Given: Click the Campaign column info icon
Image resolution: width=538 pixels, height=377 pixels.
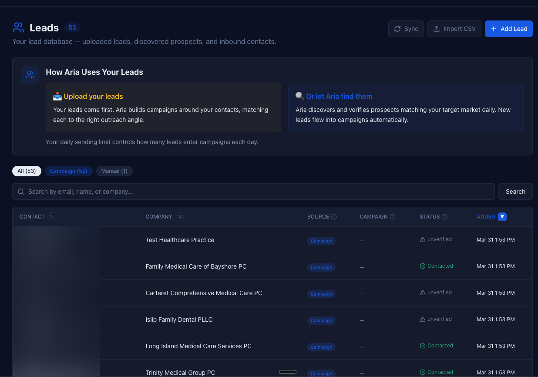Looking at the screenshot, I should (393, 217).
